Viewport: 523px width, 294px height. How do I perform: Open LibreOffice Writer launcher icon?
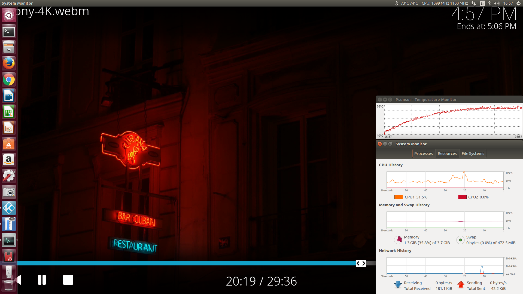9,96
